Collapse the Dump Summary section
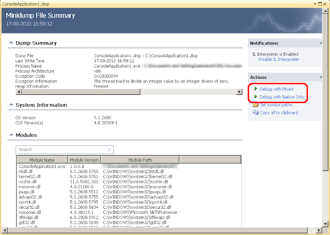 11,43
